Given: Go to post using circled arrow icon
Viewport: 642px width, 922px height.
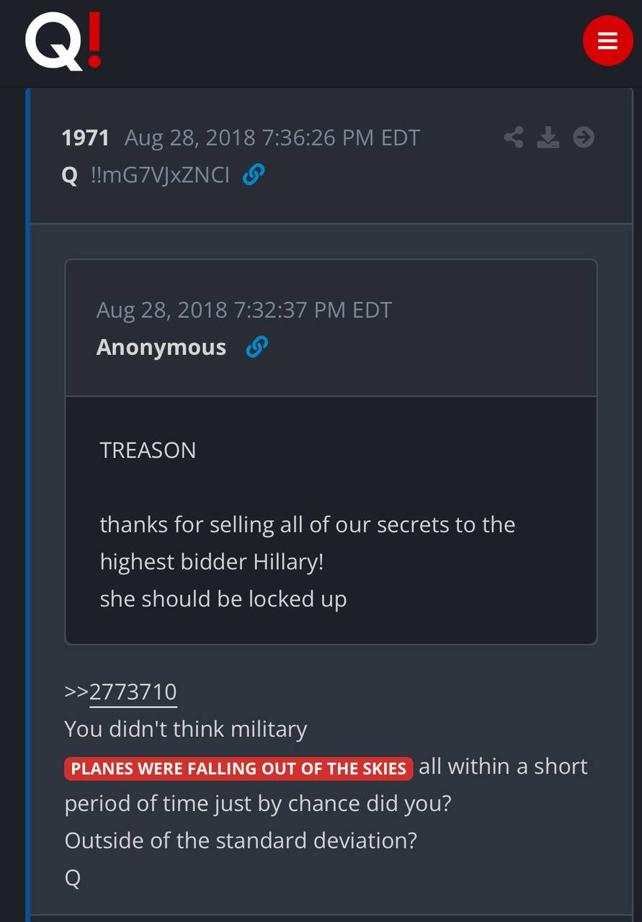Looking at the screenshot, I should (x=584, y=137).
